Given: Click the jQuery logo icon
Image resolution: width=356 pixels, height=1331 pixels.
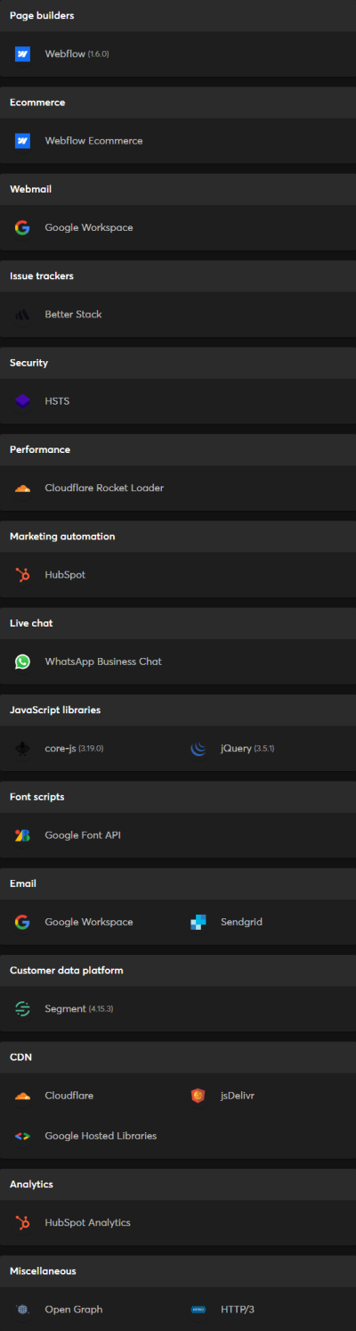Looking at the screenshot, I should [198, 749].
